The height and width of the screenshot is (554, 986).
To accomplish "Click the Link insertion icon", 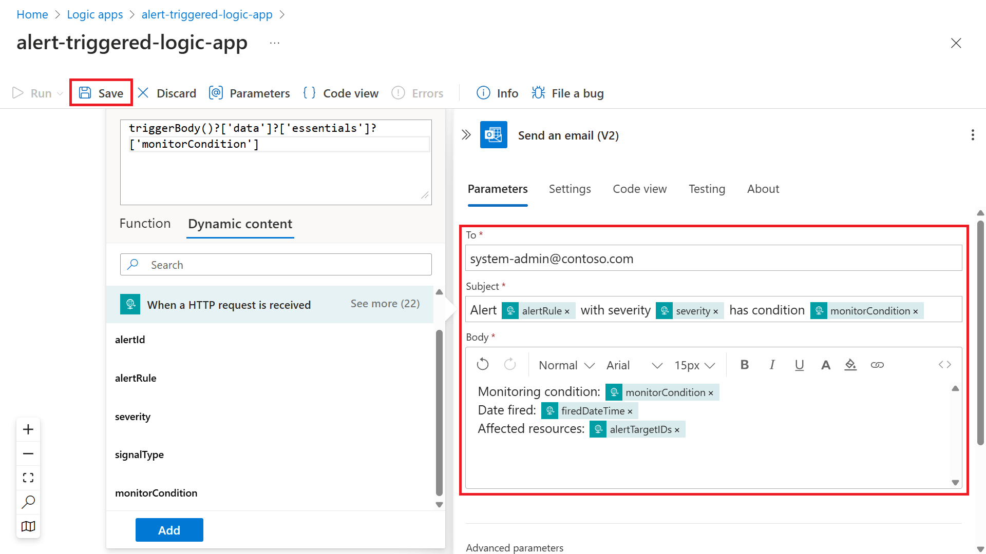I will point(877,365).
